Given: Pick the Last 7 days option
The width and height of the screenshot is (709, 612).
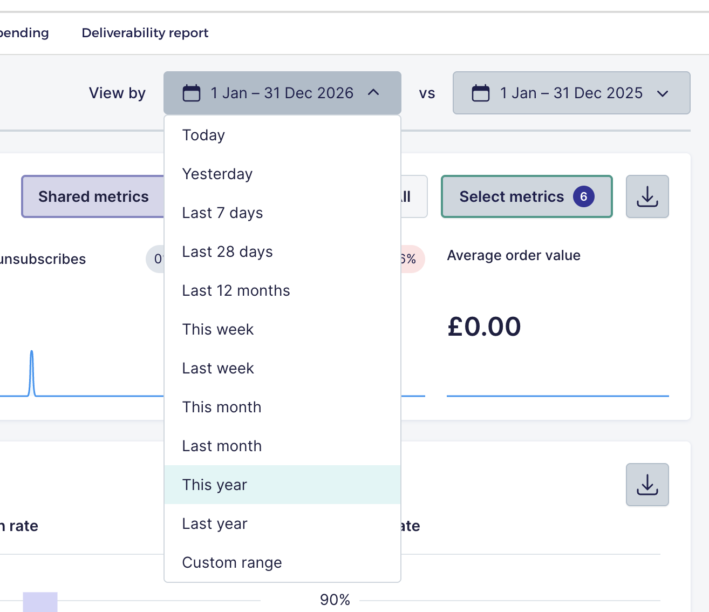Looking at the screenshot, I should pyautogui.click(x=282, y=213).
